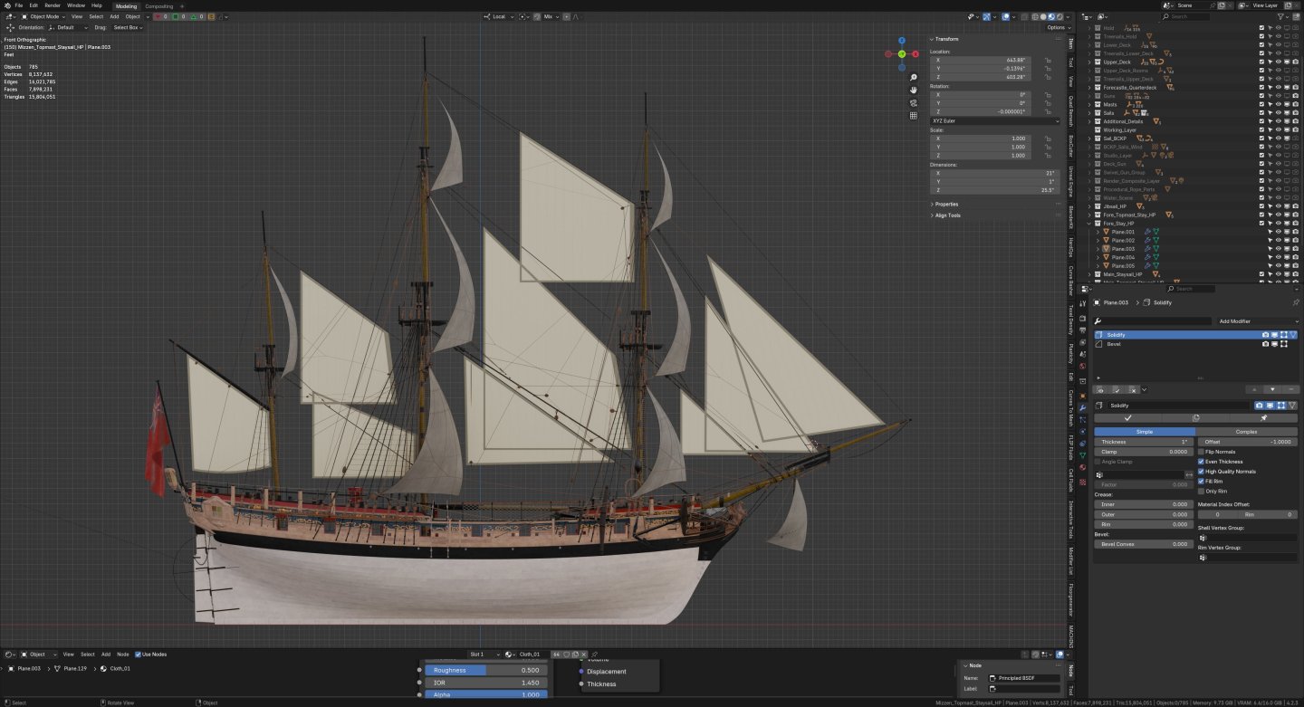Uncheck High Quality Normals
1304x707 pixels.
point(1201,472)
